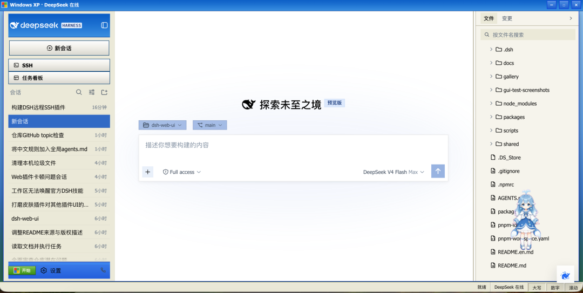Open the SSH button in sidebar
583x293 pixels.
59,65
